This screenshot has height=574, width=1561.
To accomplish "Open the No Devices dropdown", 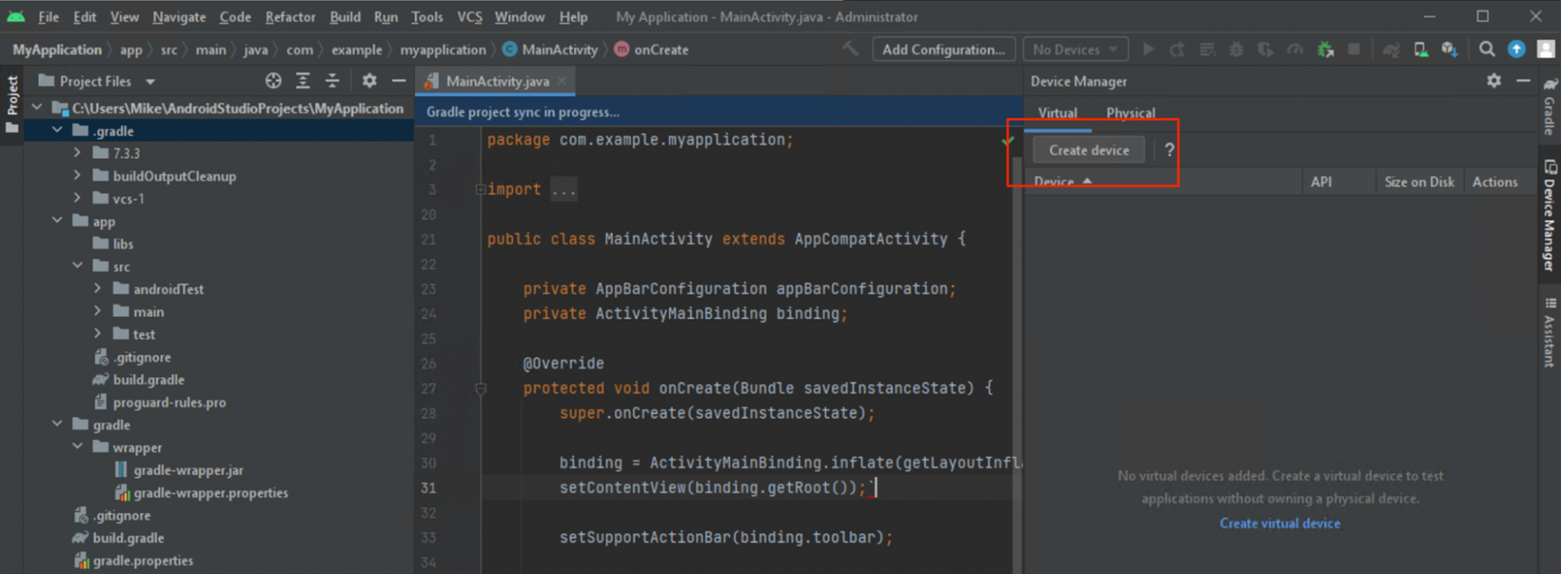I will coord(1075,50).
